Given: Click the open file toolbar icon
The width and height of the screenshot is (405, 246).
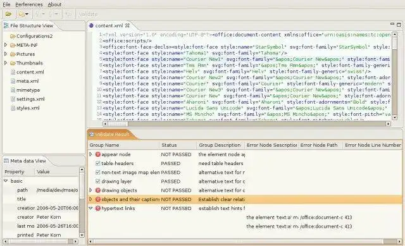Looking at the screenshot, I should coord(8,14).
